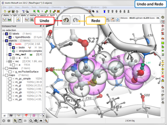Click the All tab at panel bottom
Screen dimensions: 167x125
click(5, 116)
